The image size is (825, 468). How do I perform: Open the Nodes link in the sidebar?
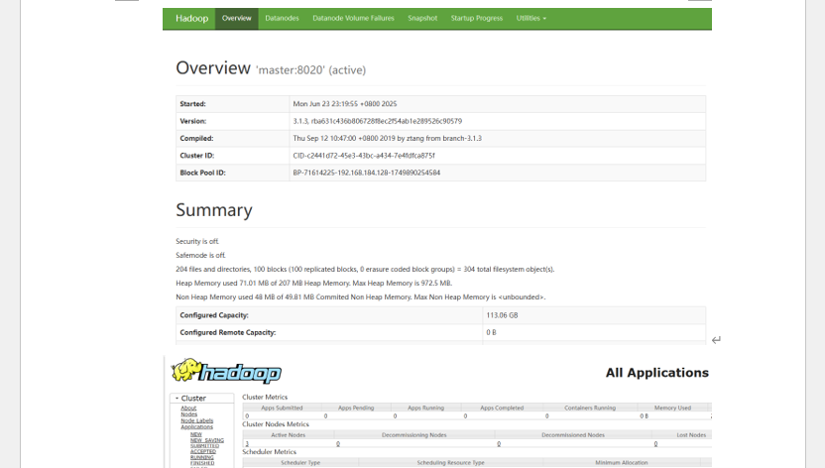tap(188, 413)
